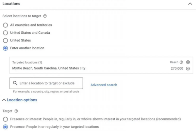Focus the Enter a location input field

(x=49, y=83)
